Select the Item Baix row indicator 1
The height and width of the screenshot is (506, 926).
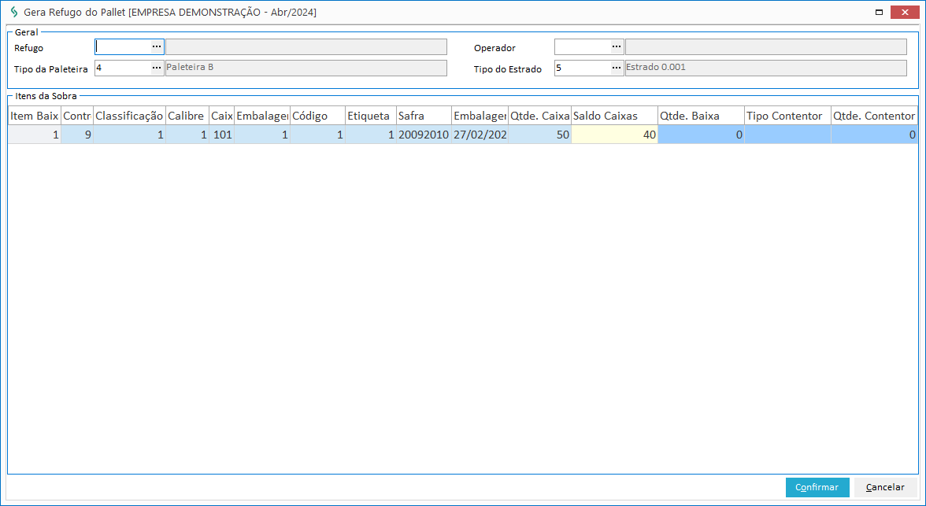coord(35,135)
